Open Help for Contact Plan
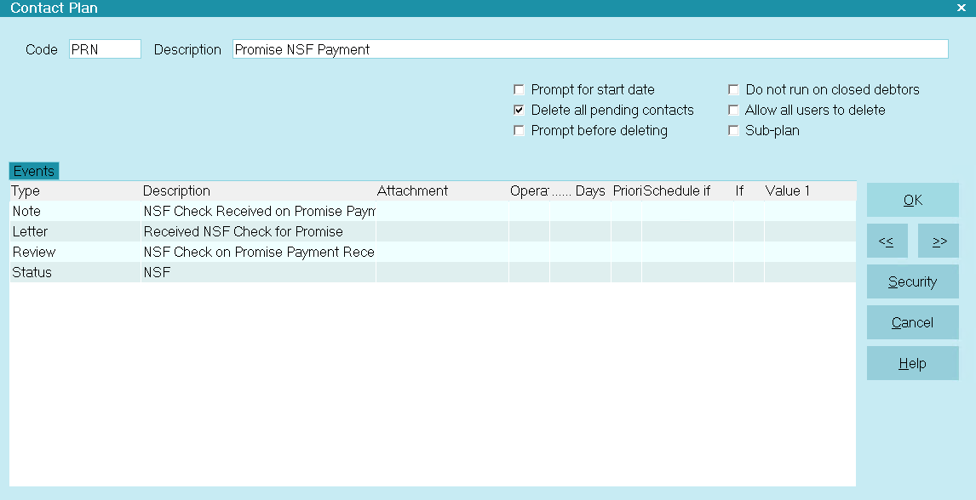The height and width of the screenshot is (500, 976). 912,363
